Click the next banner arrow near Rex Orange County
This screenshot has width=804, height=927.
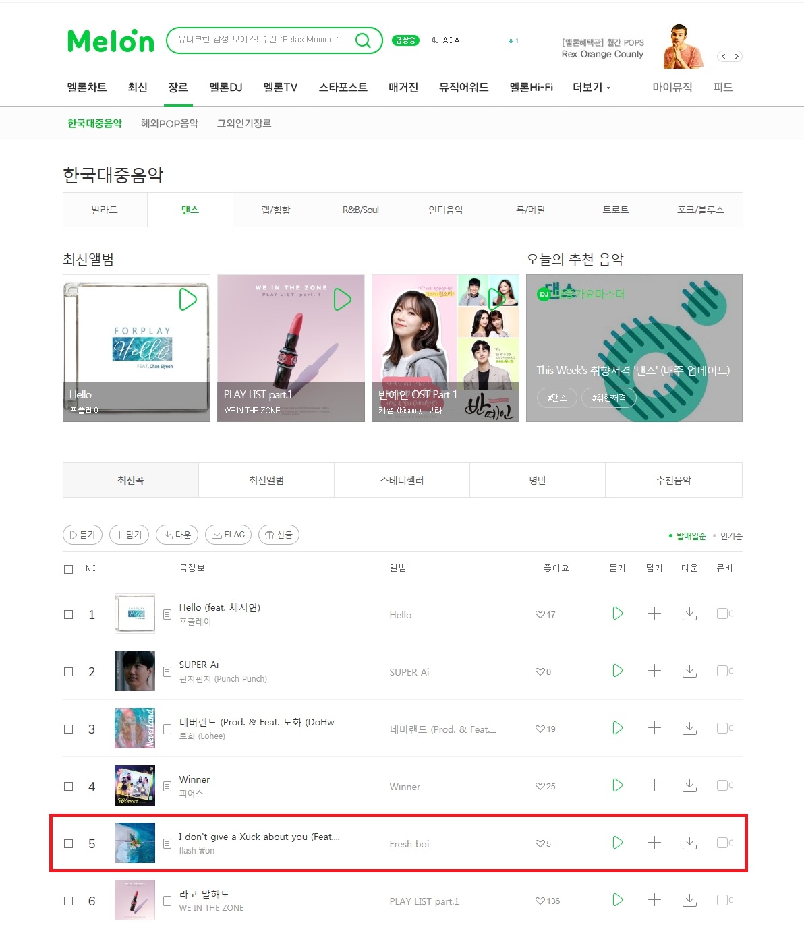click(x=737, y=57)
